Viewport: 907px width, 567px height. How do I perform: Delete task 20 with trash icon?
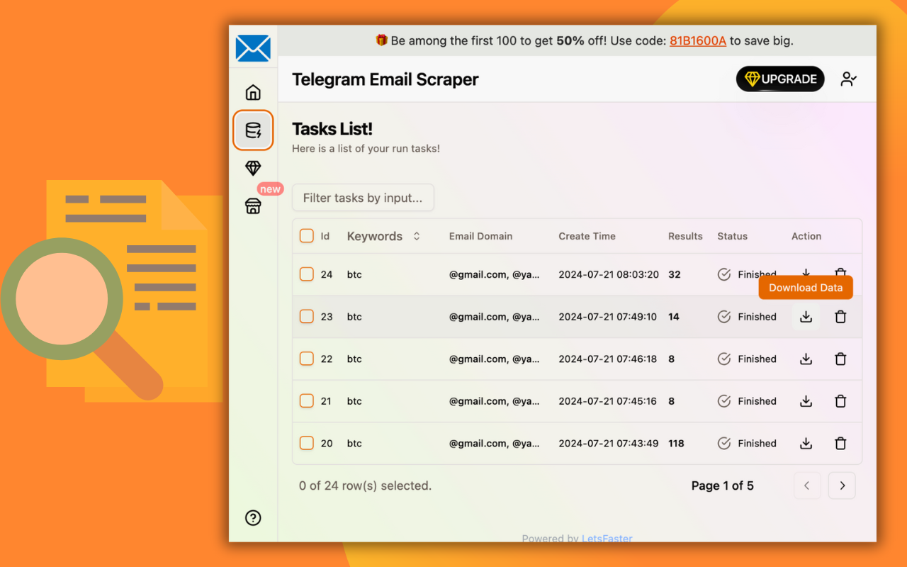840,444
